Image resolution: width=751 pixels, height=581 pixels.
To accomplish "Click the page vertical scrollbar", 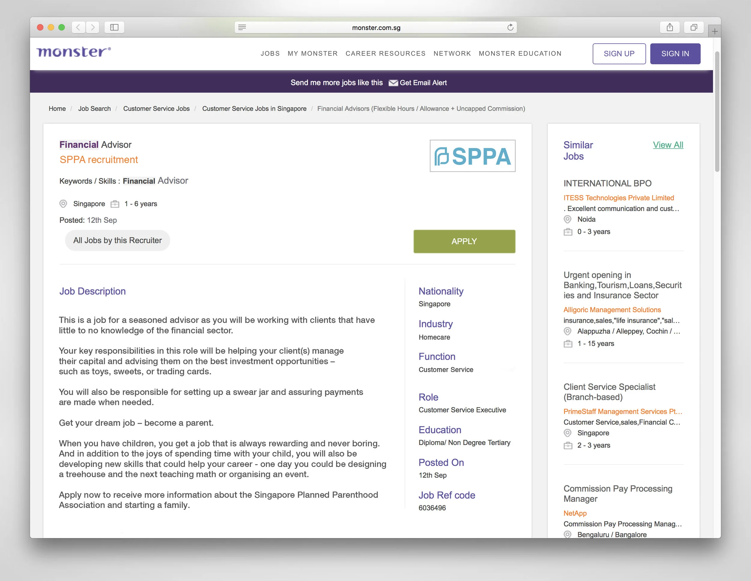I will [717, 112].
